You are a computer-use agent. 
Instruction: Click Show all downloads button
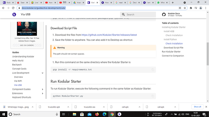click(197, 107)
